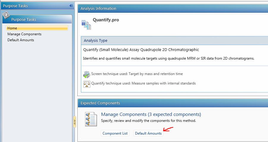The width and height of the screenshot is (268, 142).
Task: Open Manage Components in the left sidebar
Action: pos(24,34)
